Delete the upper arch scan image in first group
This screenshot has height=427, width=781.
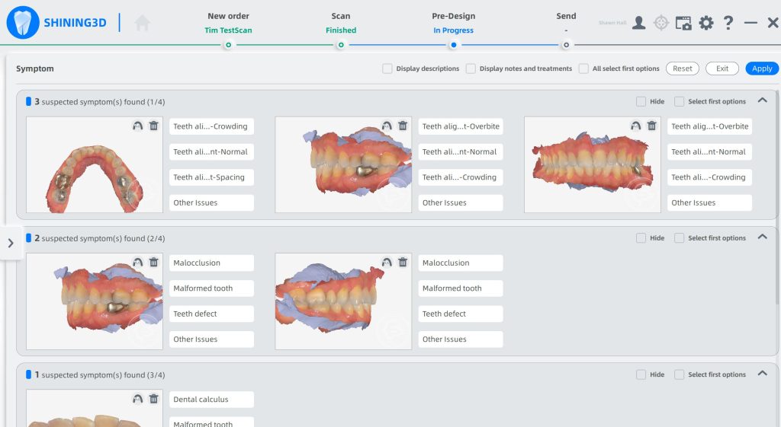[x=153, y=126]
